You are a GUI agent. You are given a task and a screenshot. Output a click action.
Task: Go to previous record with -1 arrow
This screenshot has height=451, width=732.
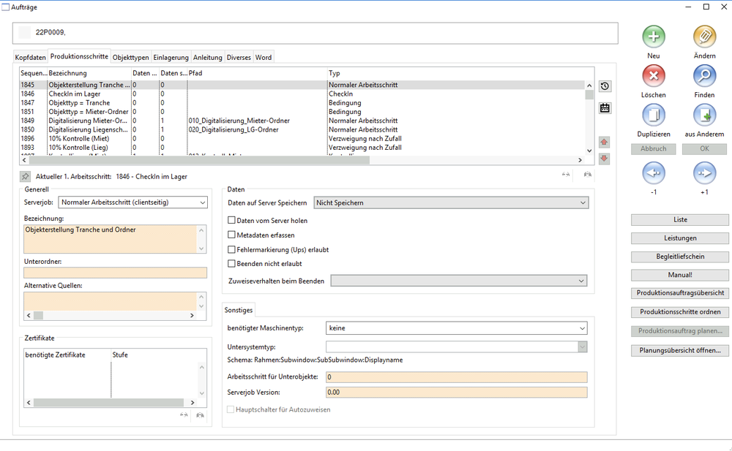(653, 173)
